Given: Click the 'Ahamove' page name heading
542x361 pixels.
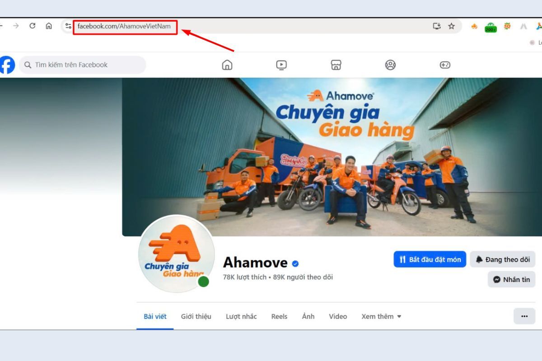Looking at the screenshot, I should click(x=255, y=263).
